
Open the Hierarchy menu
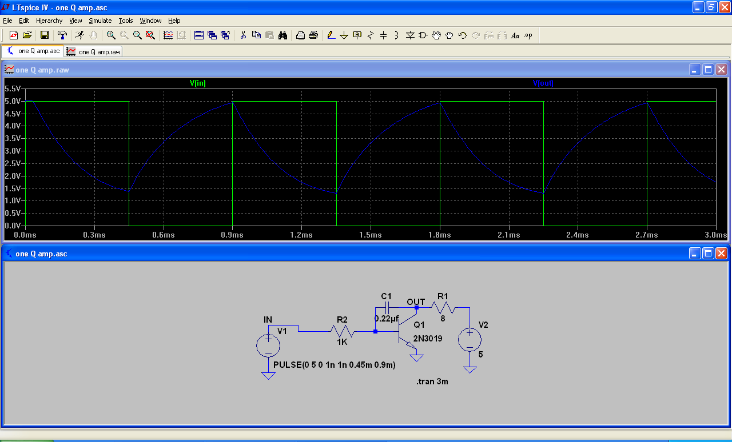tap(49, 21)
